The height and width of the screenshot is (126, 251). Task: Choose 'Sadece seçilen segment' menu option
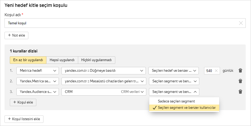(x=176, y=101)
